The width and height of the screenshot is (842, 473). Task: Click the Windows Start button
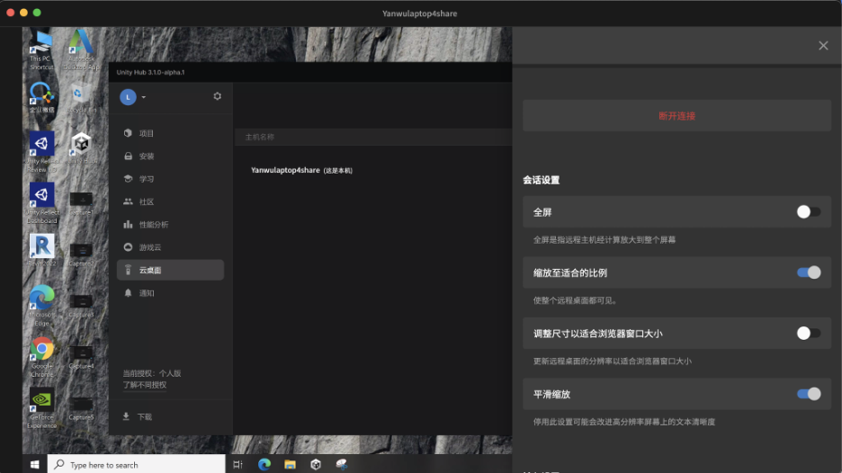click(x=35, y=464)
